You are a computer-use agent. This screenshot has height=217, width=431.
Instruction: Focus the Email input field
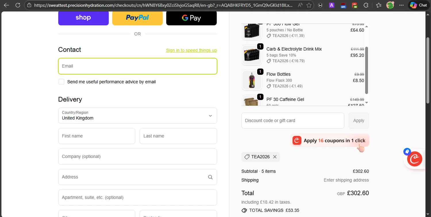pyautogui.click(x=138, y=66)
